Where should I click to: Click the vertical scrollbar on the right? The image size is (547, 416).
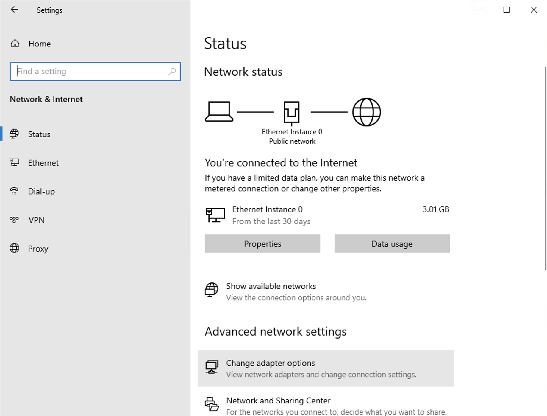coord(545,167)
